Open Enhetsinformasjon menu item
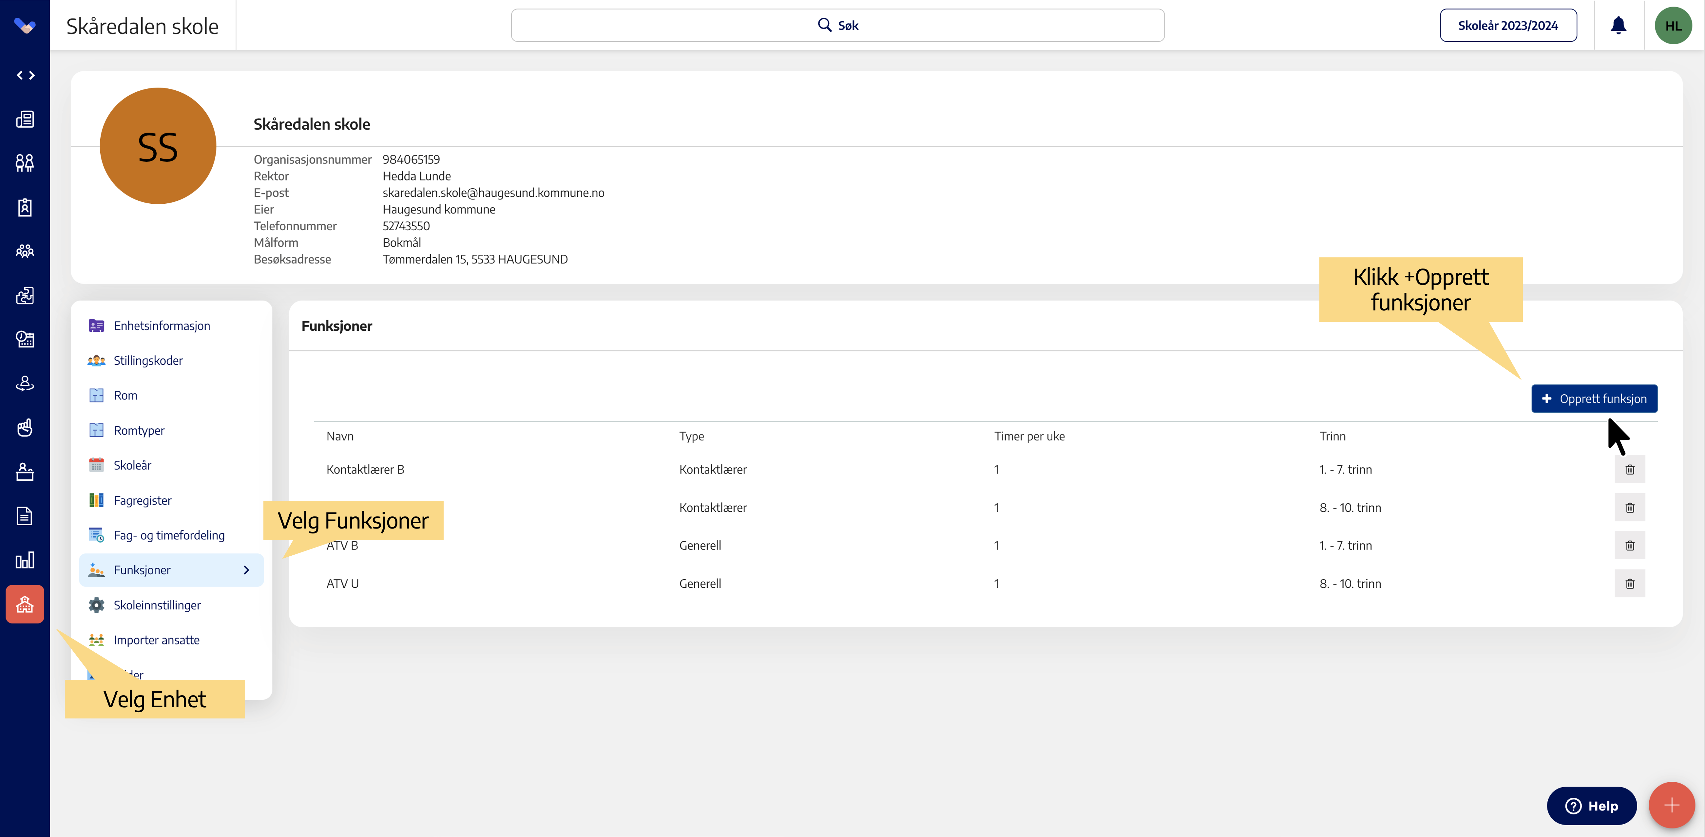The height and width of the screenshot is (837, 1705). pyautogui.click(x=171, y=325)
